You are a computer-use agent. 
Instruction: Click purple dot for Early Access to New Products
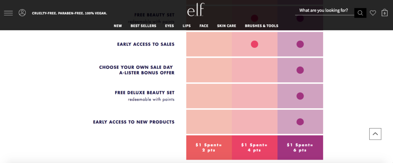pyautogui.click(x=300, y=122)
